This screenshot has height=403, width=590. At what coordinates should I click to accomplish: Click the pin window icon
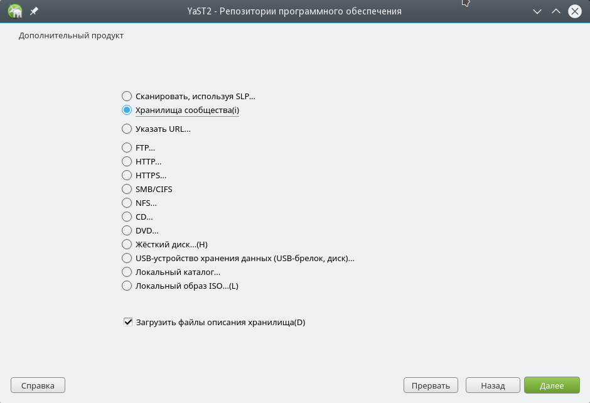point(34,11)
